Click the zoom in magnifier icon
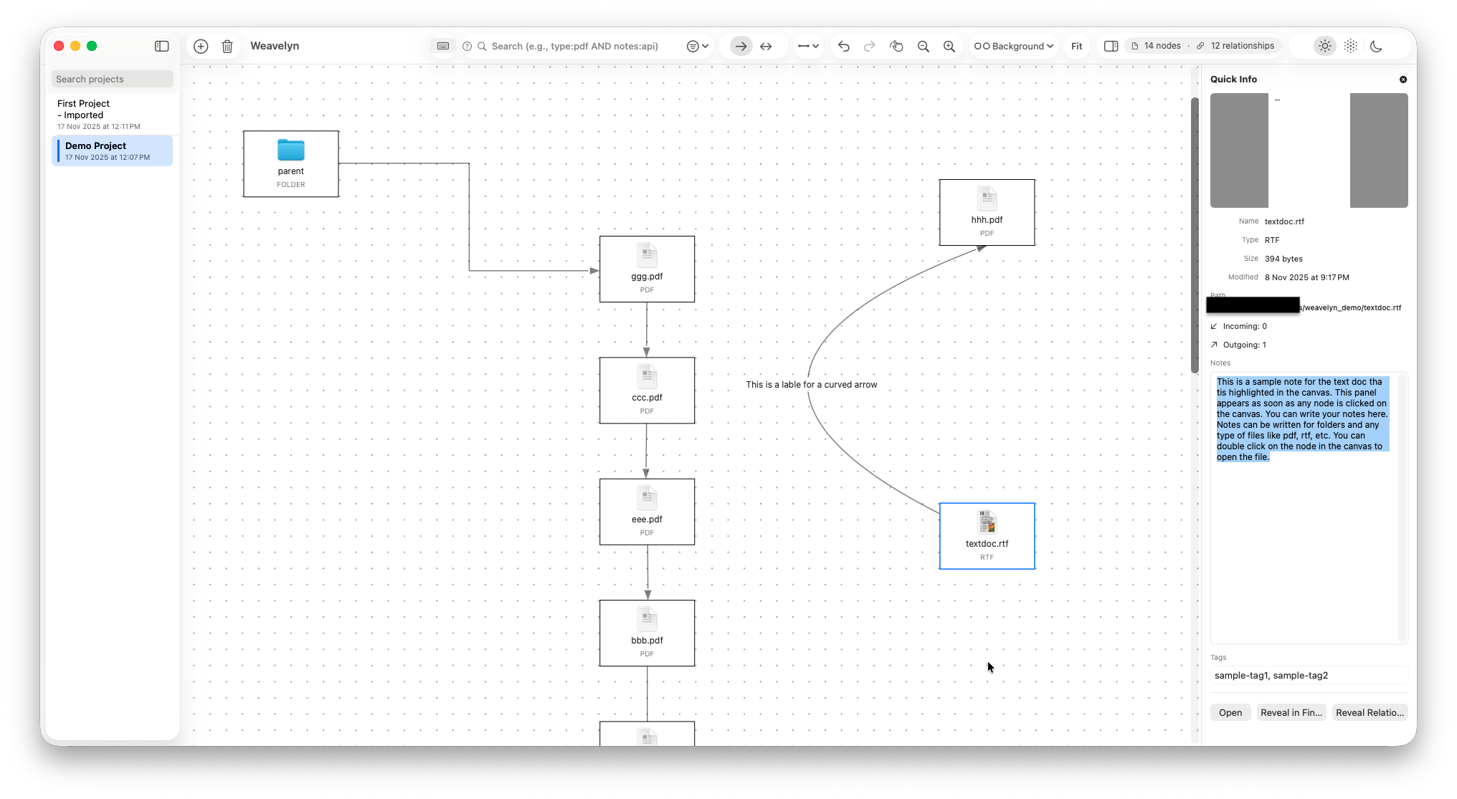The height and width of the screenshot is (799, 1457). coord(949,46)
